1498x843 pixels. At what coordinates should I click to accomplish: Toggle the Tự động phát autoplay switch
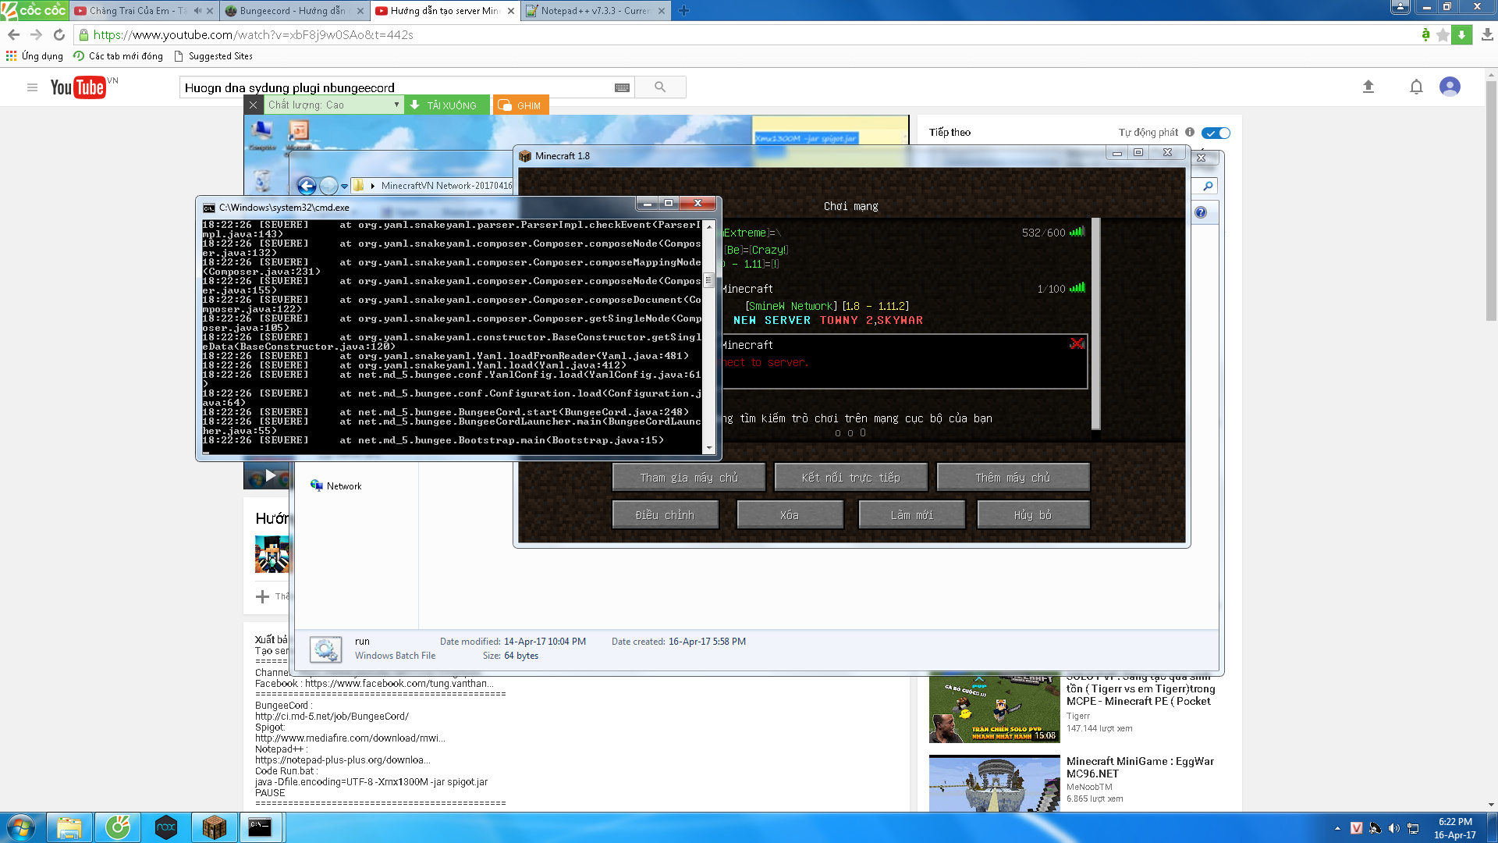[1216, 133]
